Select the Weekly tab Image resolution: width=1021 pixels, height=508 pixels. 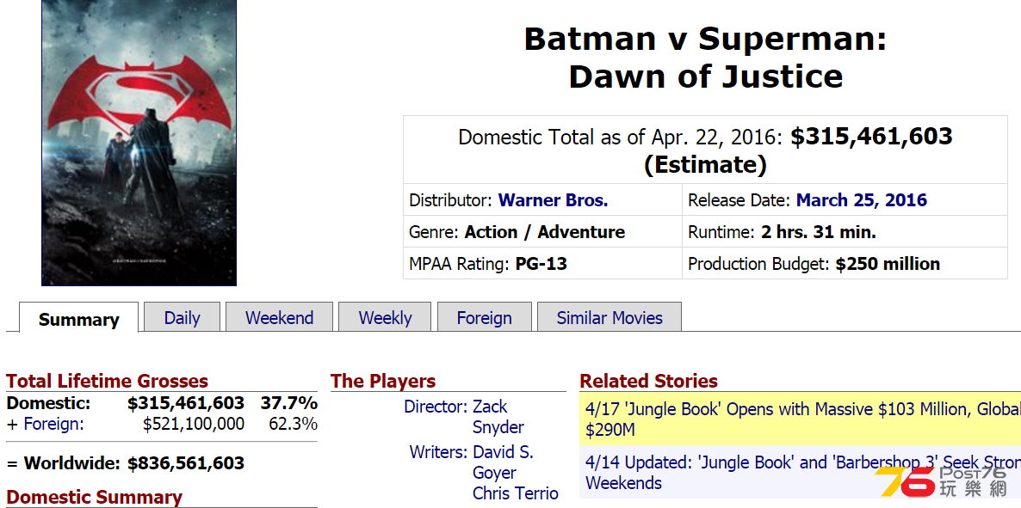click(385, 317)
